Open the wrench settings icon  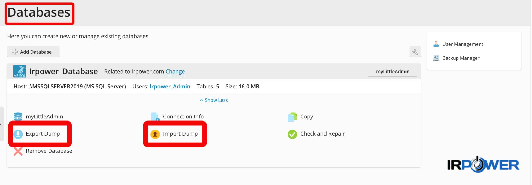point(415,52)
